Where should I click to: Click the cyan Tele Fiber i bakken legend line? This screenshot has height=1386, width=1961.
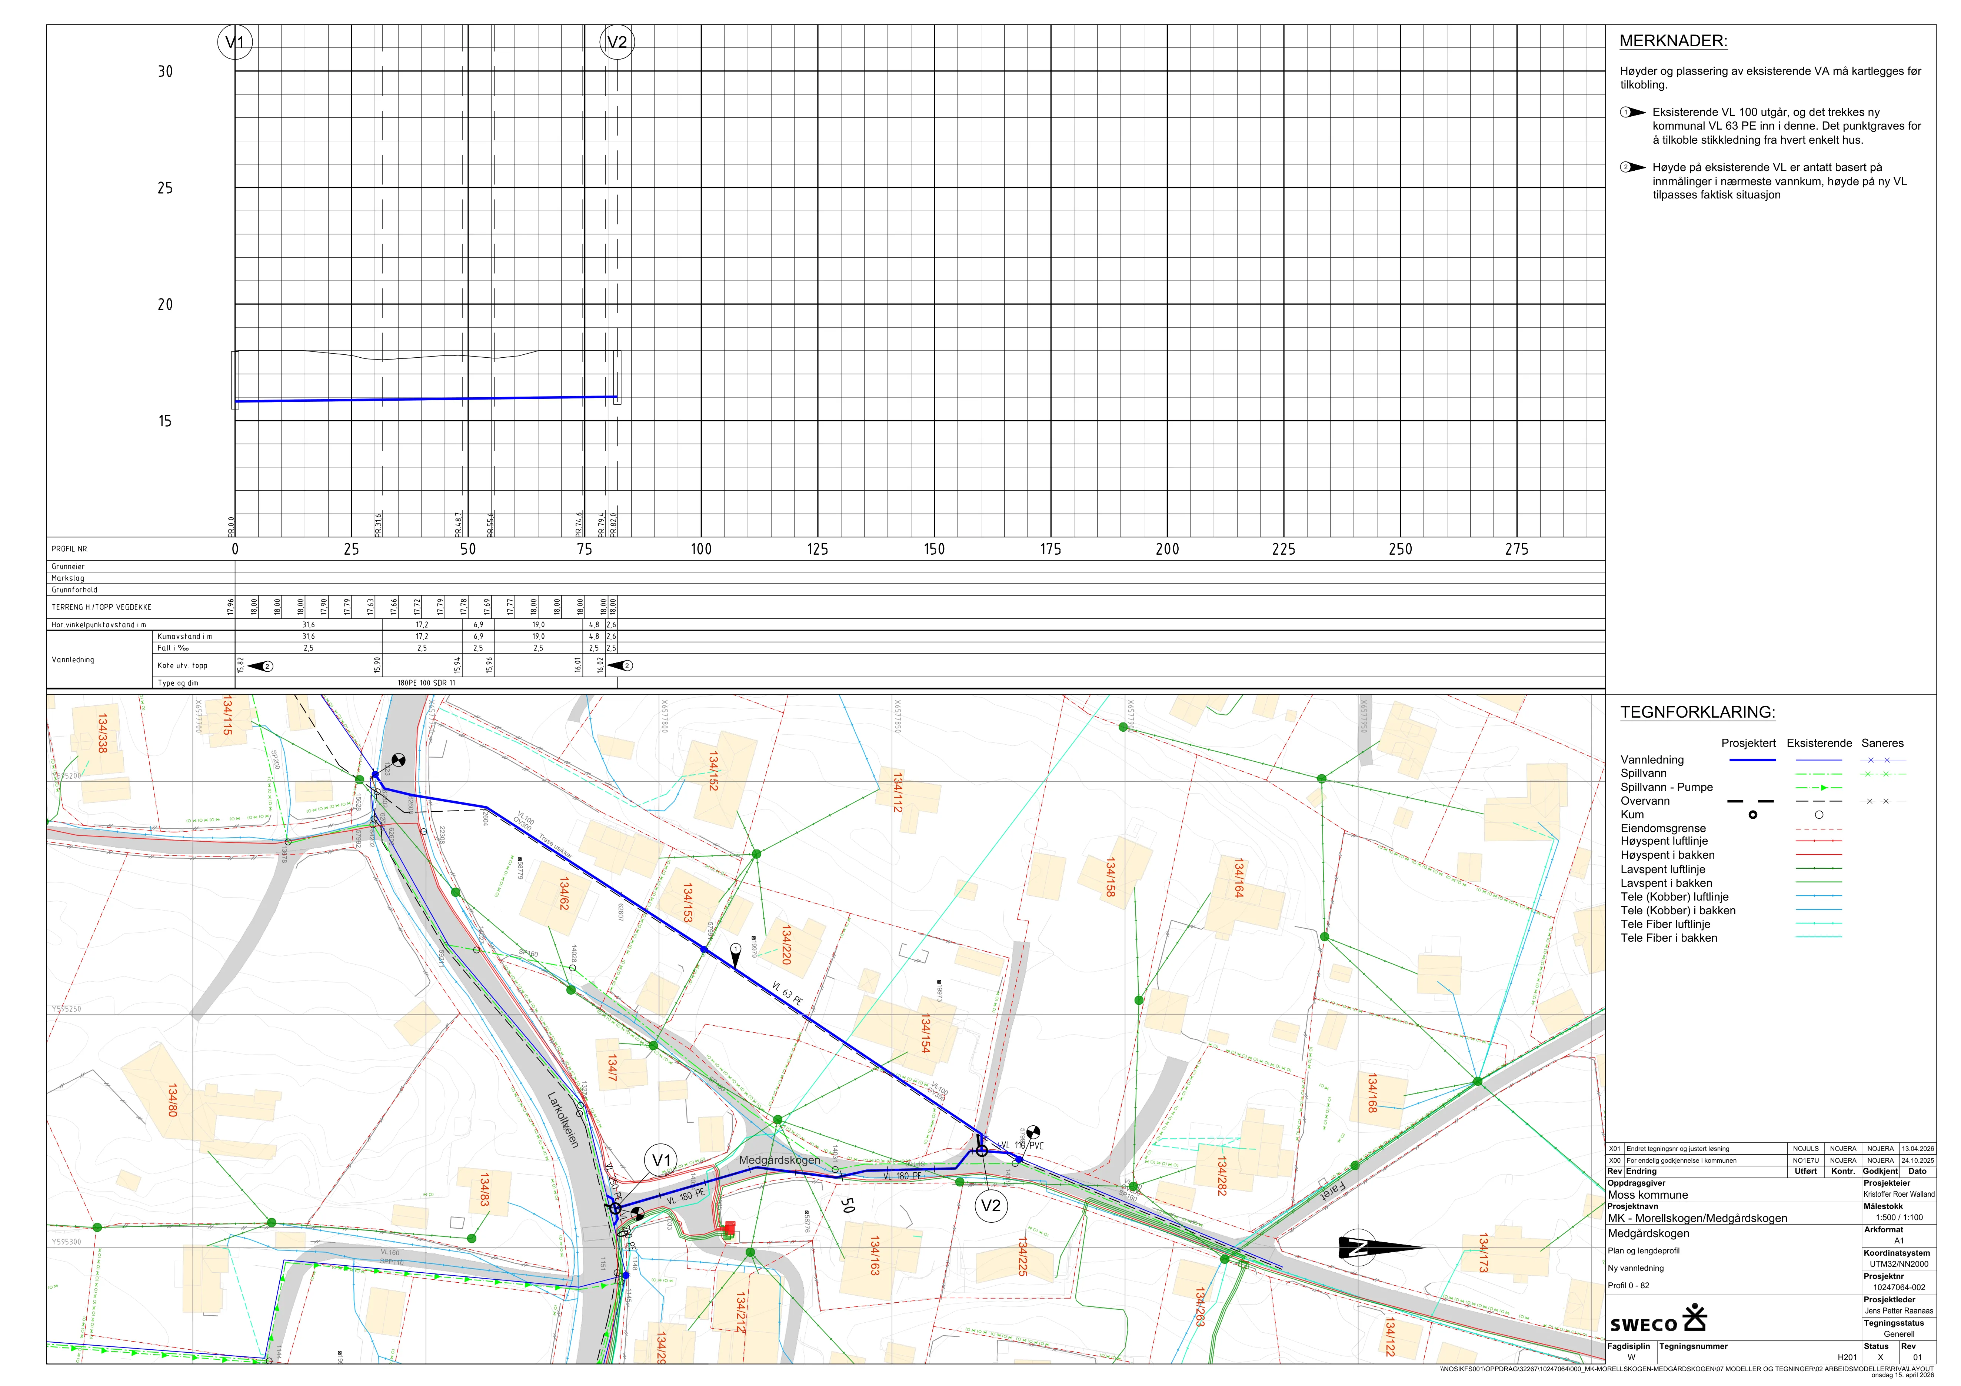coord(1818,938)
